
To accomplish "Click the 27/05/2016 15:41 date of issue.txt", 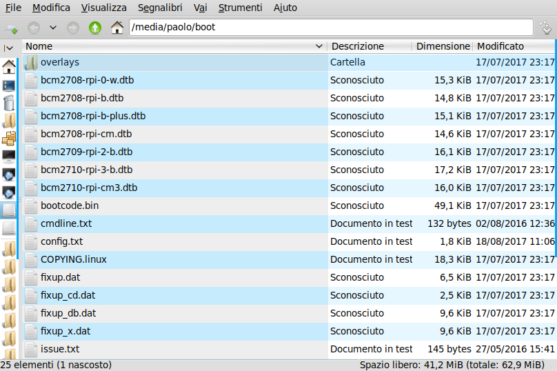I will click(x=515, y=349).
